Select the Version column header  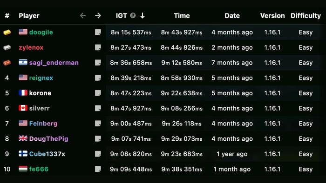272,16
